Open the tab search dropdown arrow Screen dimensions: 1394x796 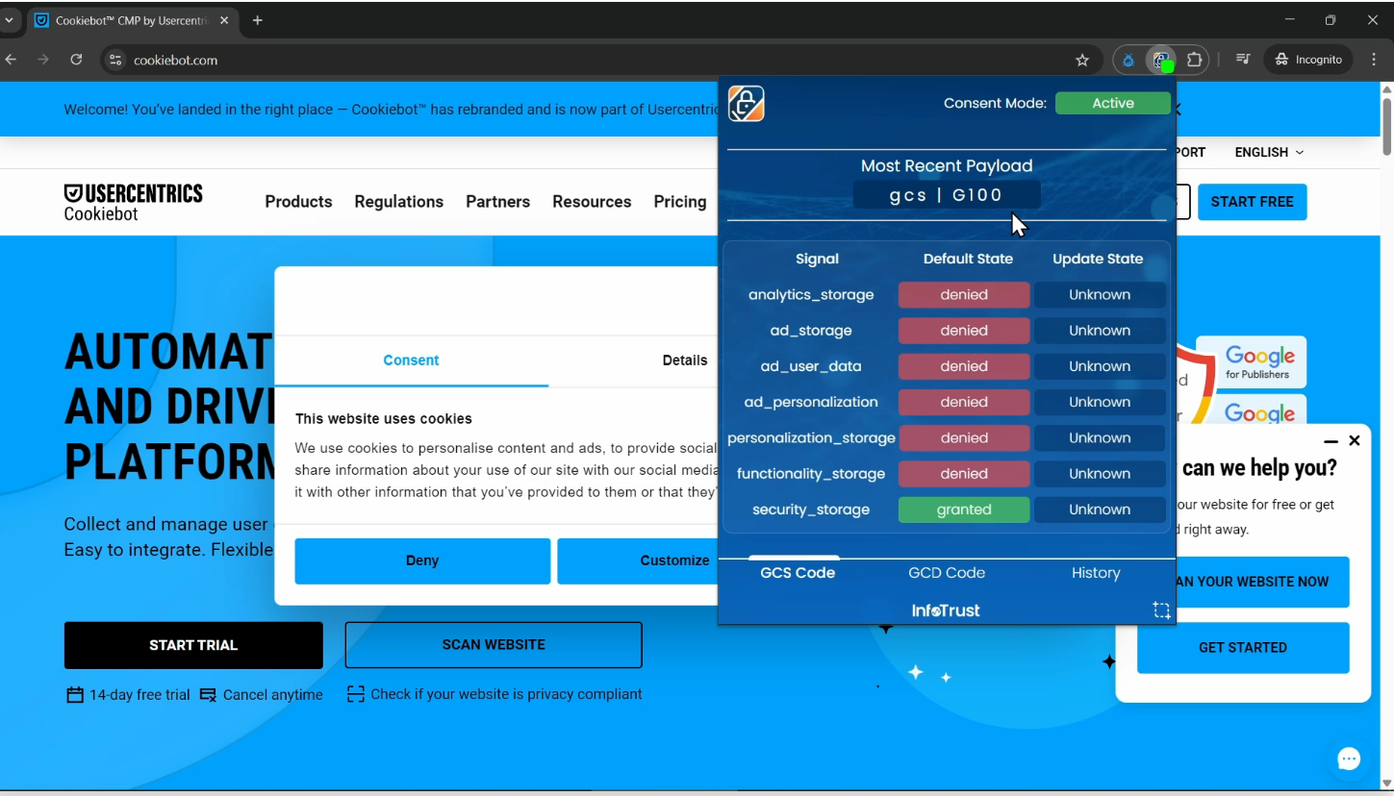(9, 20)
